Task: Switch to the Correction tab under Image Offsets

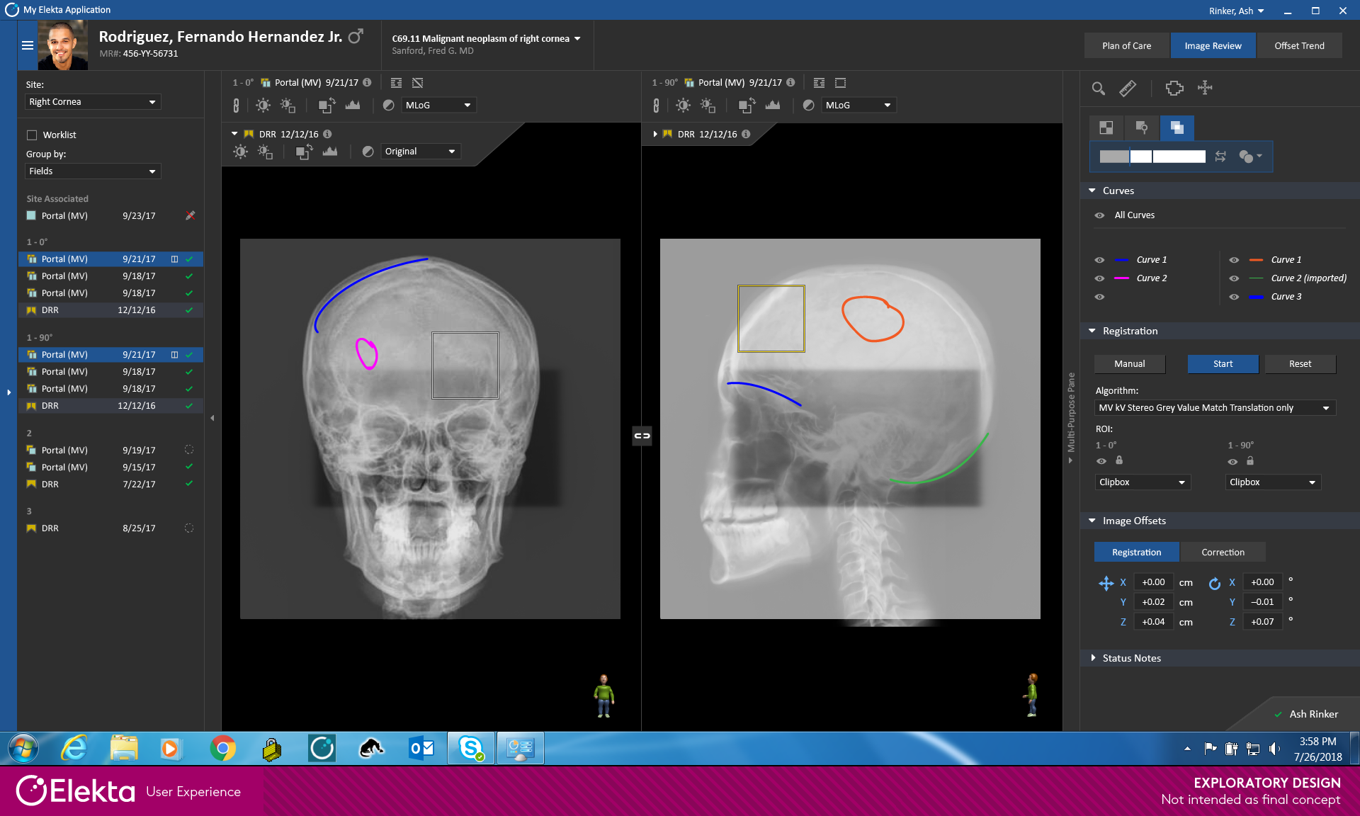Action: click(x=1223, y=552)
